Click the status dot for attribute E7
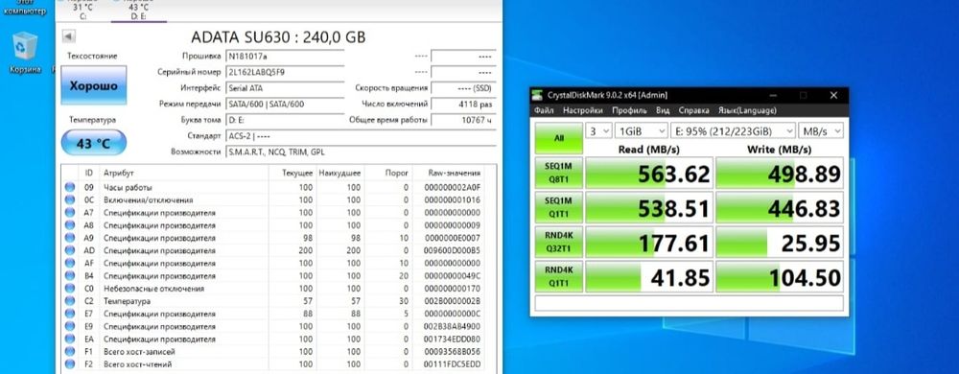 point(70,315)
